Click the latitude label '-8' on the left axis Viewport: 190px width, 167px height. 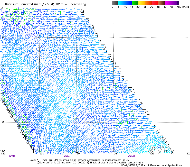(2, 122)
